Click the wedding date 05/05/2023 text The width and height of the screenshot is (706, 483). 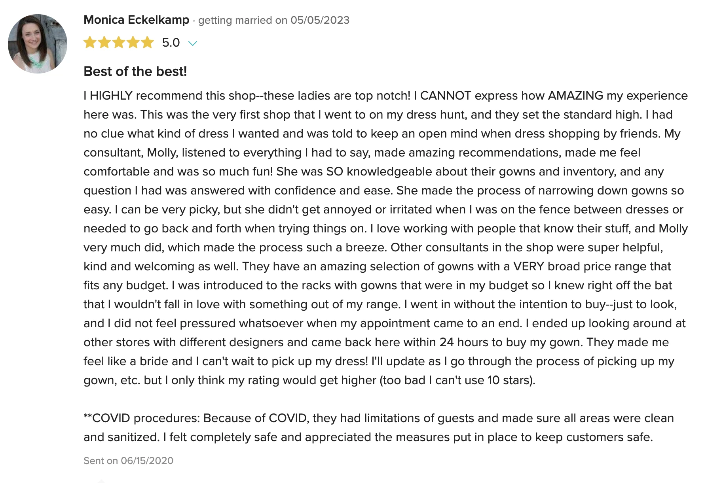[x=320, y=20]
